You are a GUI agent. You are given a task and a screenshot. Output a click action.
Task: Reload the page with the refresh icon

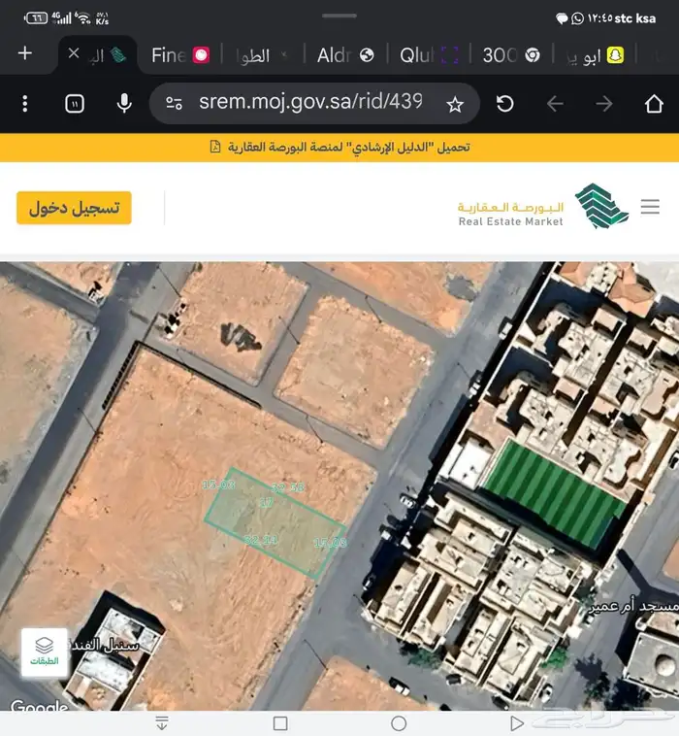(x=505, y=104)
